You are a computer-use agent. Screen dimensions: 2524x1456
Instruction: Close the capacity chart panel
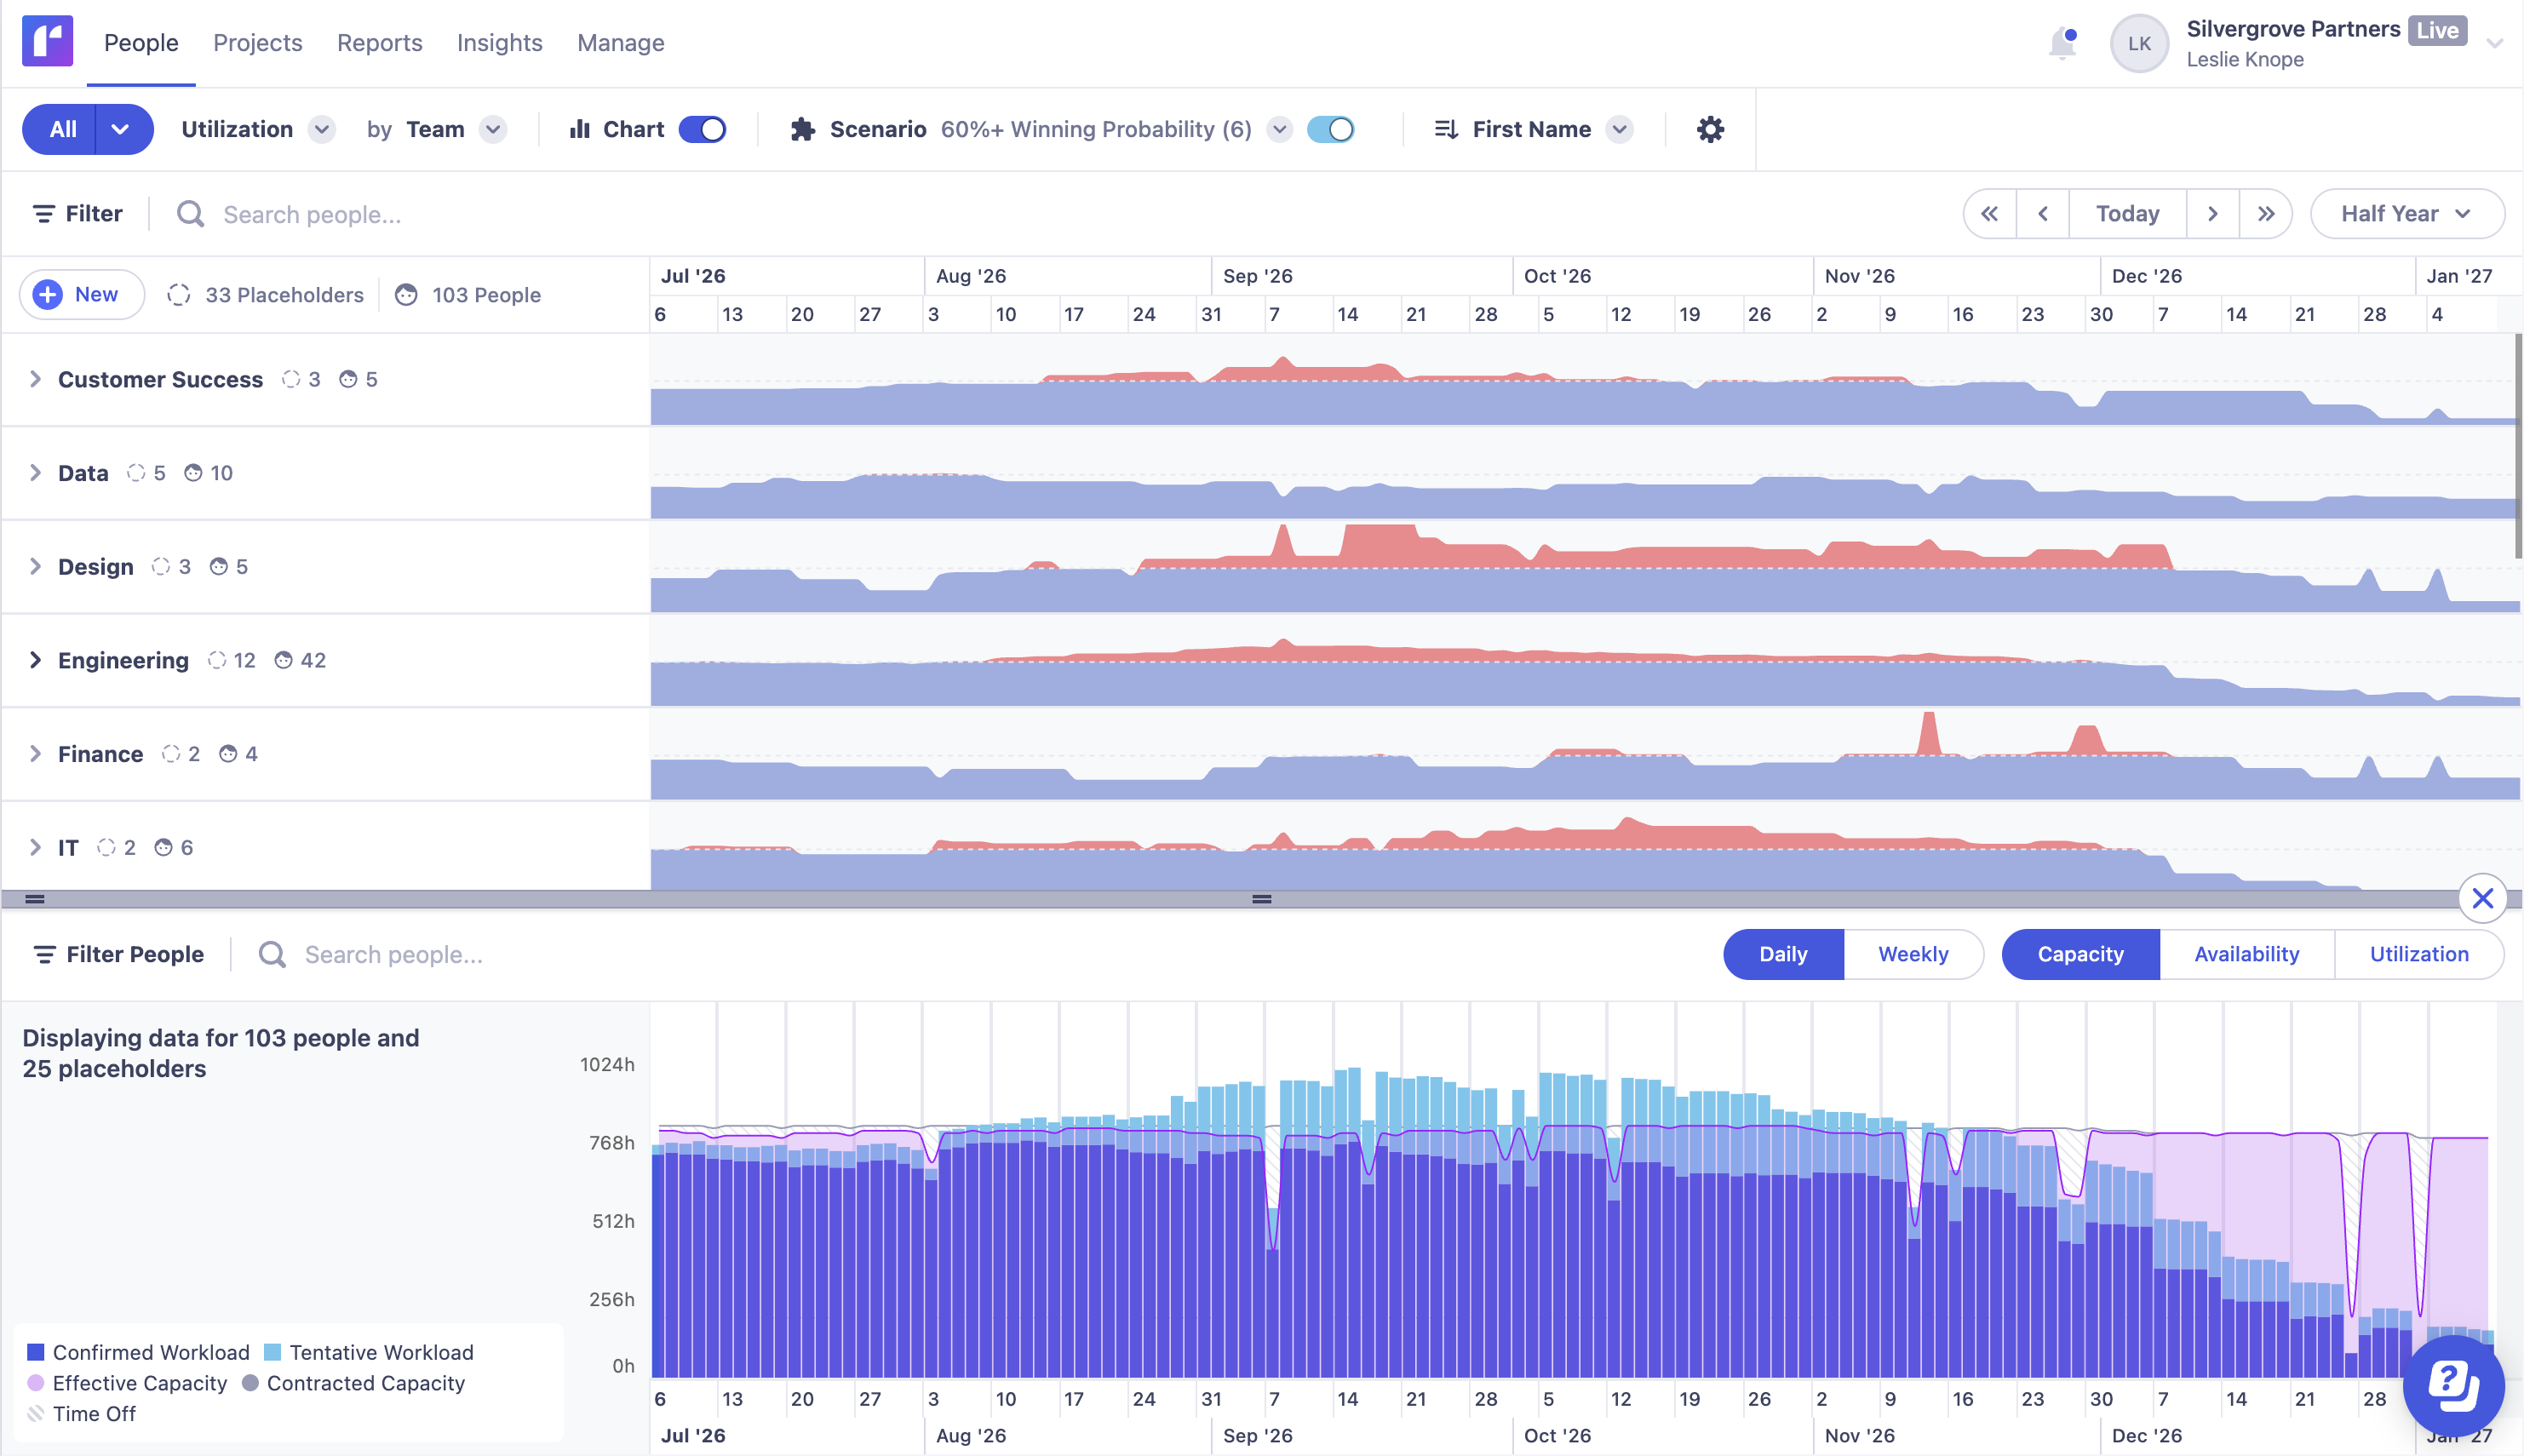(2482, 898)
